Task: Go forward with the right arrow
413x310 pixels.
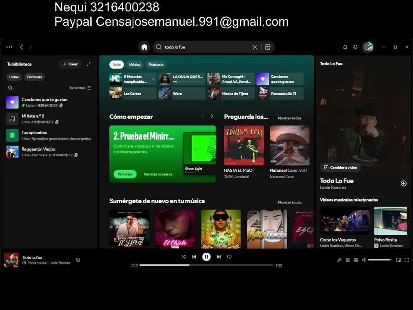Action: 30,47
